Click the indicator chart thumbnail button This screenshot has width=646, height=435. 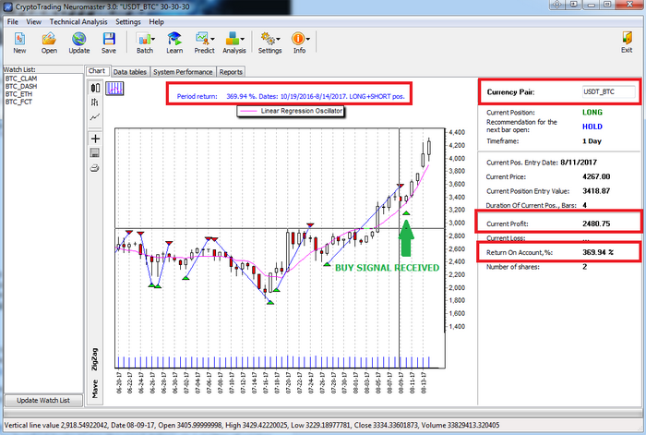[x=114, y=89]
